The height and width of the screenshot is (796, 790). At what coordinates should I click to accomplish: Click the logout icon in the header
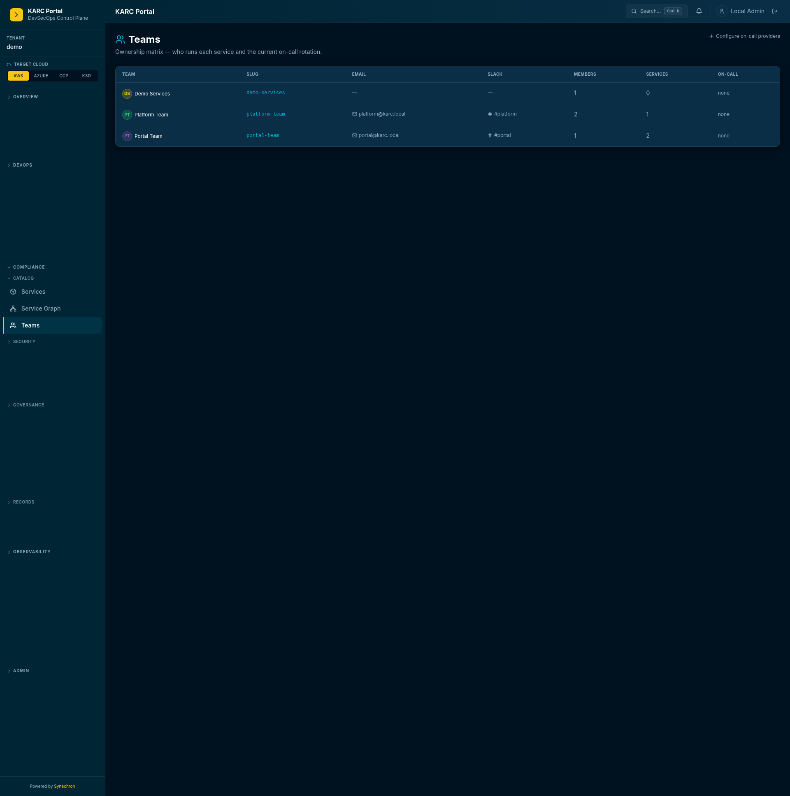pos(775,11)
